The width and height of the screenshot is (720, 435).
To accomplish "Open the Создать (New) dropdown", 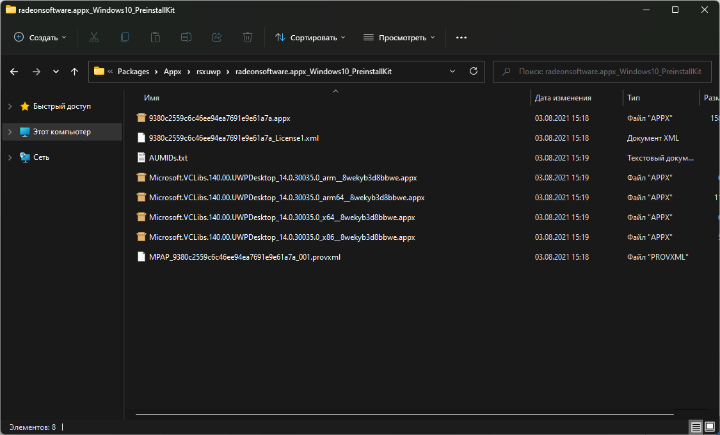I will point(40,38).
